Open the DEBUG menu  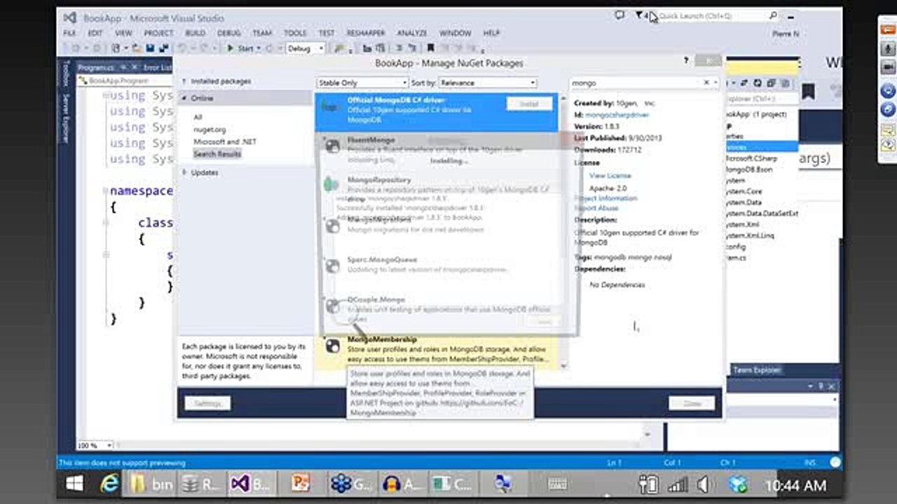pyautogui.click(x=229, y=33)
